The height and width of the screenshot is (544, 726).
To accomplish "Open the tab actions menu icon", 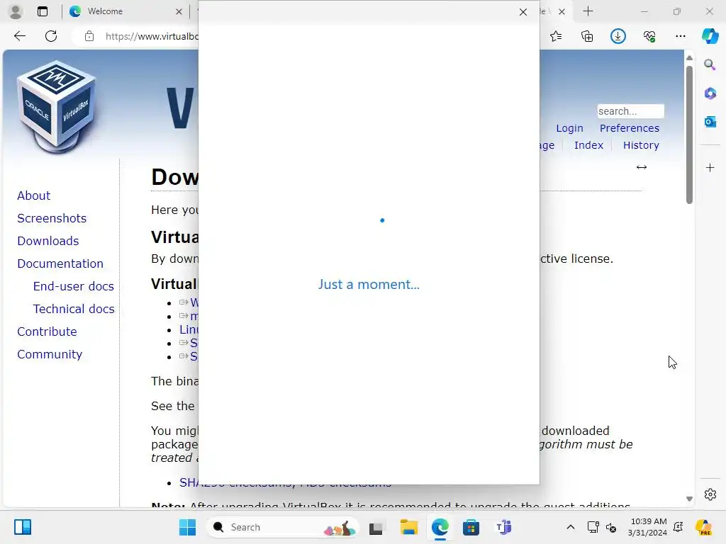I will [42, 11].
